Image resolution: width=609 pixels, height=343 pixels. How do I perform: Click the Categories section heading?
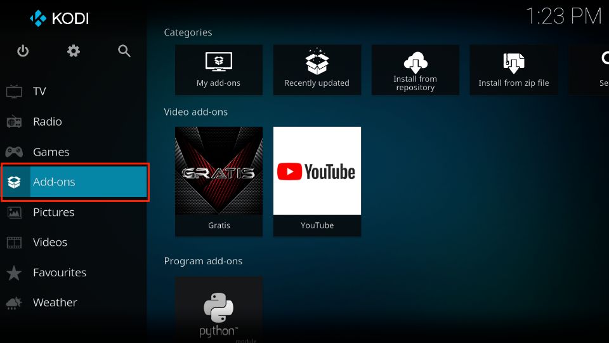[x=188, y=32]
